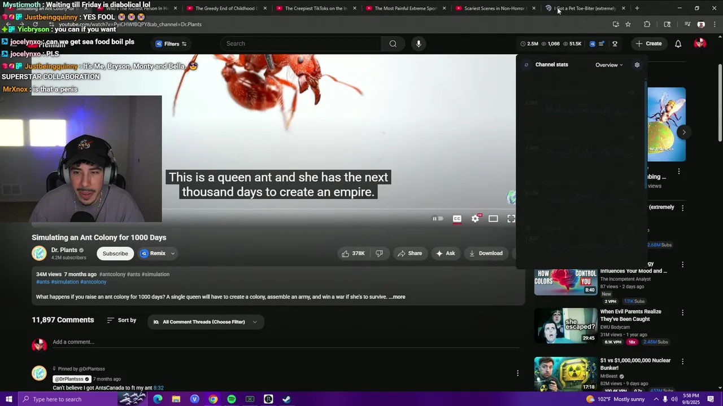Viewport: 723px width, 406px height.
Task: Open the vidIQ list icon in header
Action: [x=602, y=43]
